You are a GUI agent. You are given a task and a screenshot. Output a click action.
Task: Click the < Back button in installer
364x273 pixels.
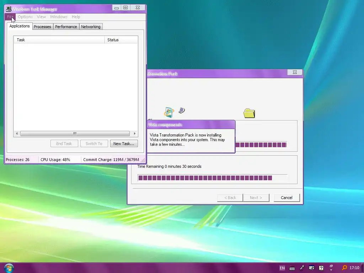point(230,198)
